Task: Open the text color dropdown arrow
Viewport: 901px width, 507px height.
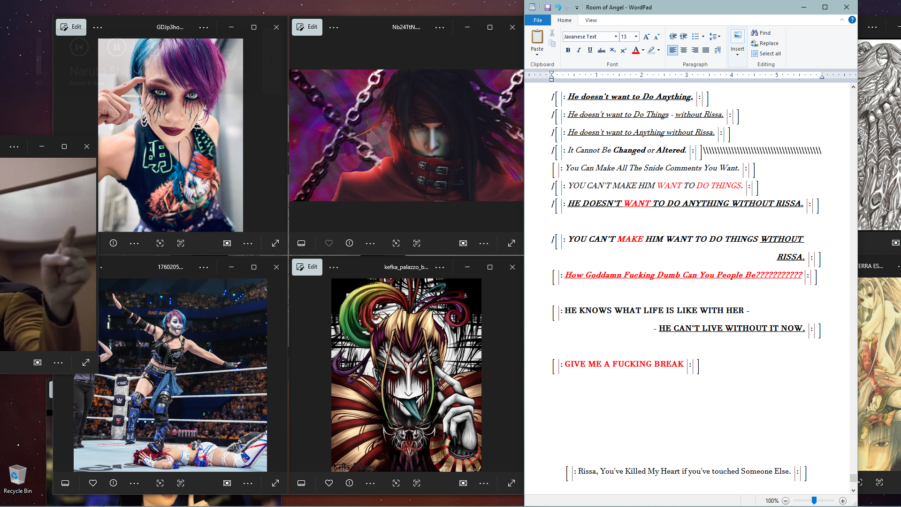Action: click(x=643, y=50)
